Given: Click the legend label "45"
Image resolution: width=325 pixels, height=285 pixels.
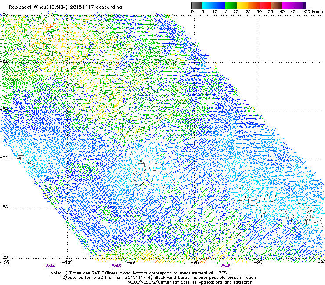Looking at the screenshot, I should click(x=293, y=12).
